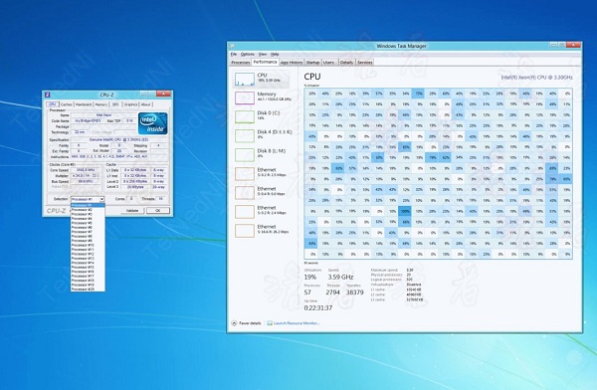Click the Validate button in CPU-Z
The height and width of the screenshot is (390, 597).
[132, 210]
